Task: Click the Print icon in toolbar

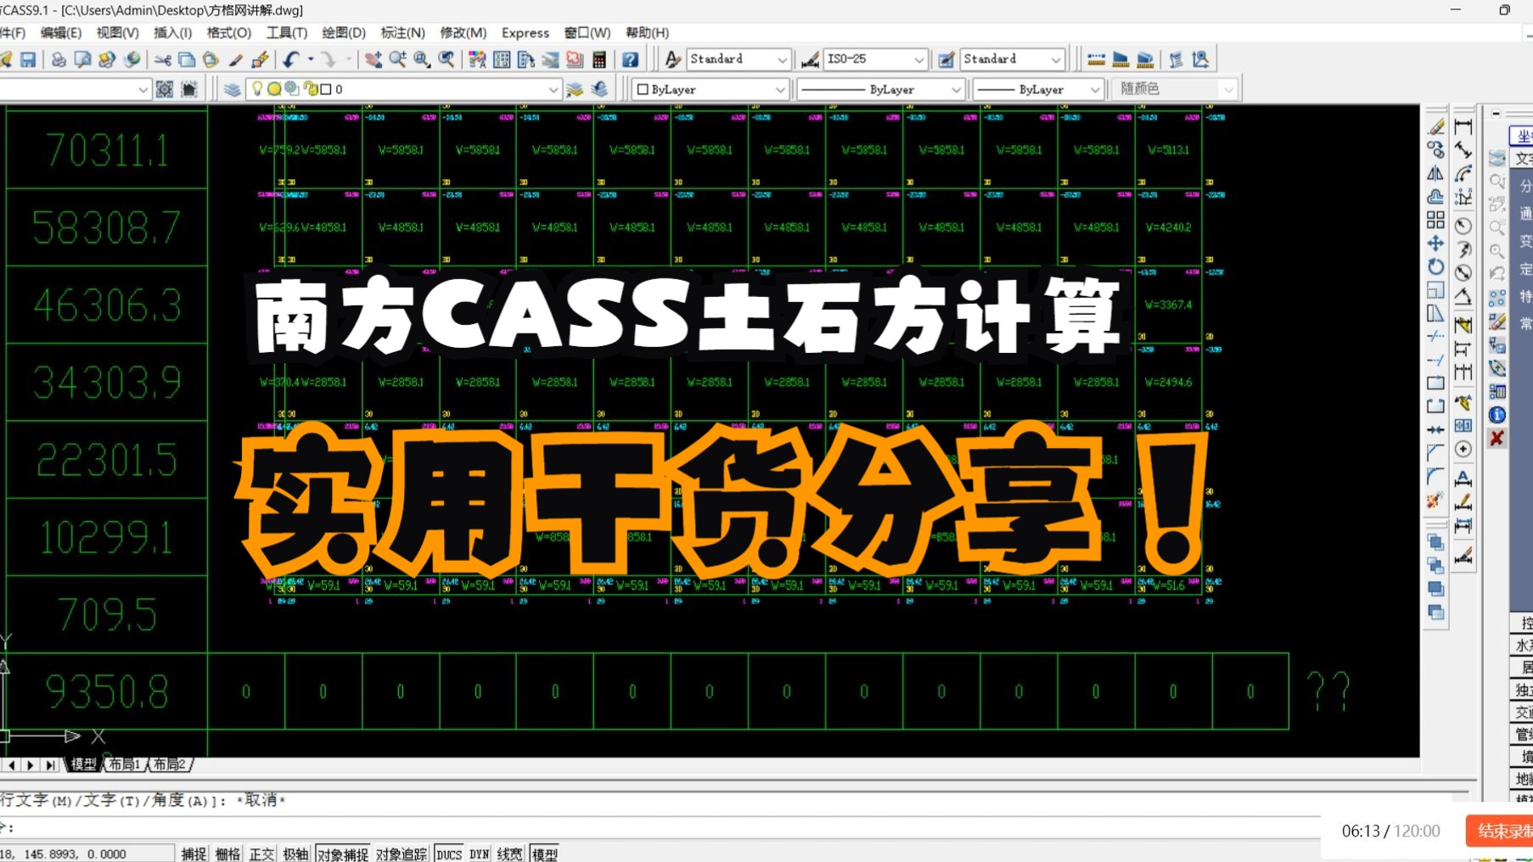Action: [x=59, y=59]
